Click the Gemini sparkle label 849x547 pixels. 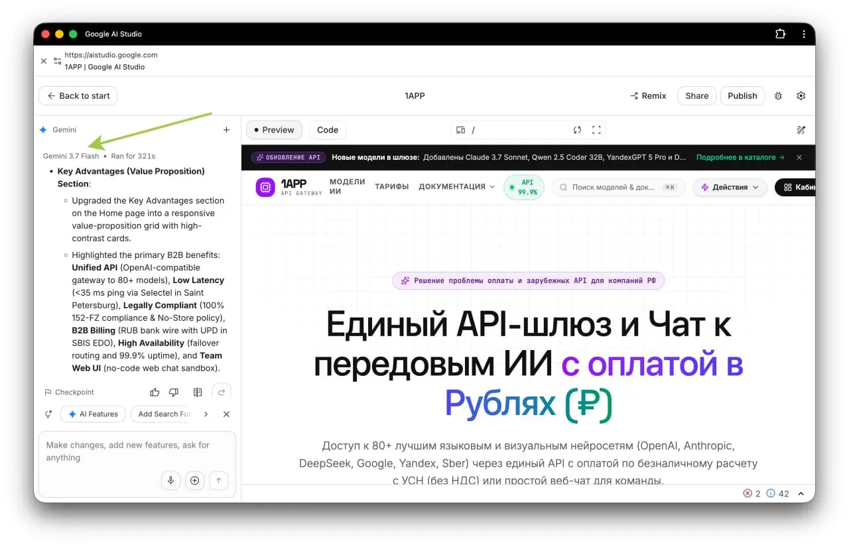point(58,130)
